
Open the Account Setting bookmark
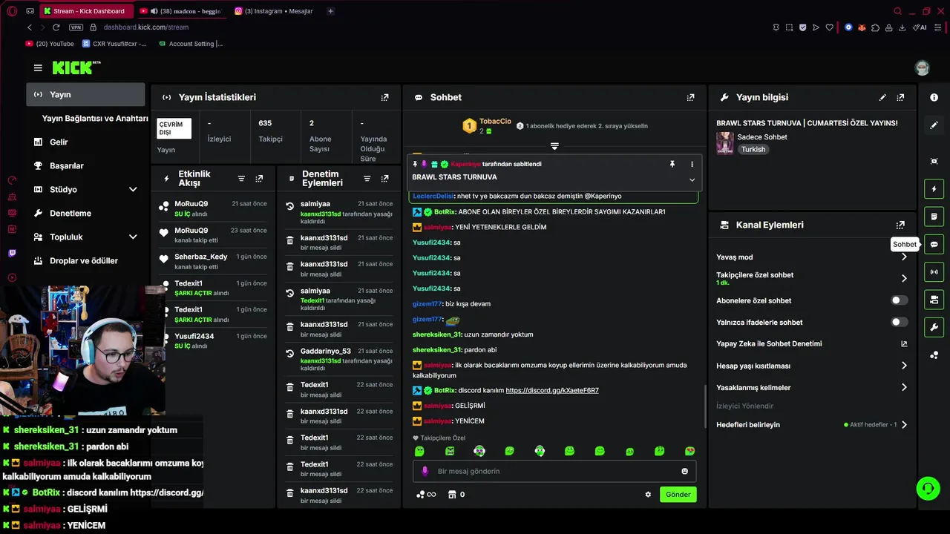190,44
